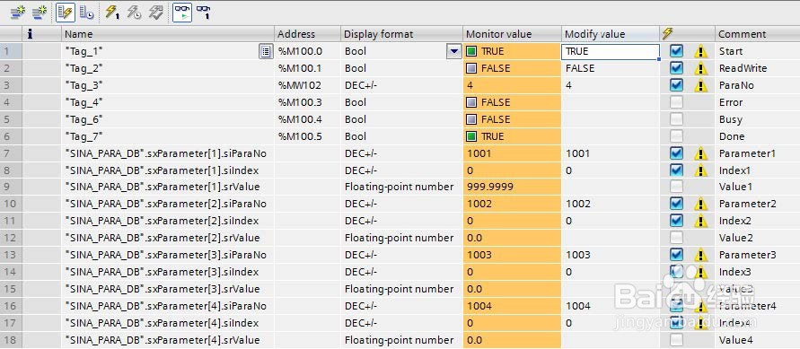Click the Comment column header
Screen dimensions: 800x349
757,34
